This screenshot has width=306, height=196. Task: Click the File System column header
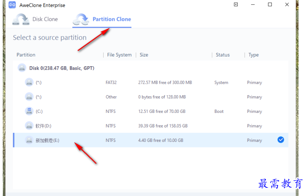point(119,55)
